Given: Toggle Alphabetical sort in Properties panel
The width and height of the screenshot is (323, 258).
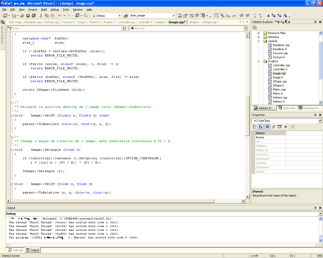Looking at the screenshot, I should coord(261,127).
